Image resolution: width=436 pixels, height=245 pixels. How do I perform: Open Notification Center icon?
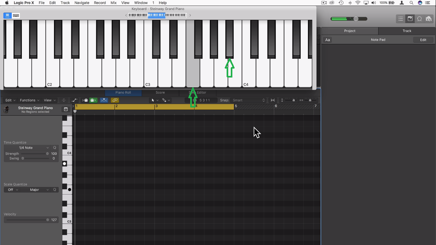click(x=428, y=3)
